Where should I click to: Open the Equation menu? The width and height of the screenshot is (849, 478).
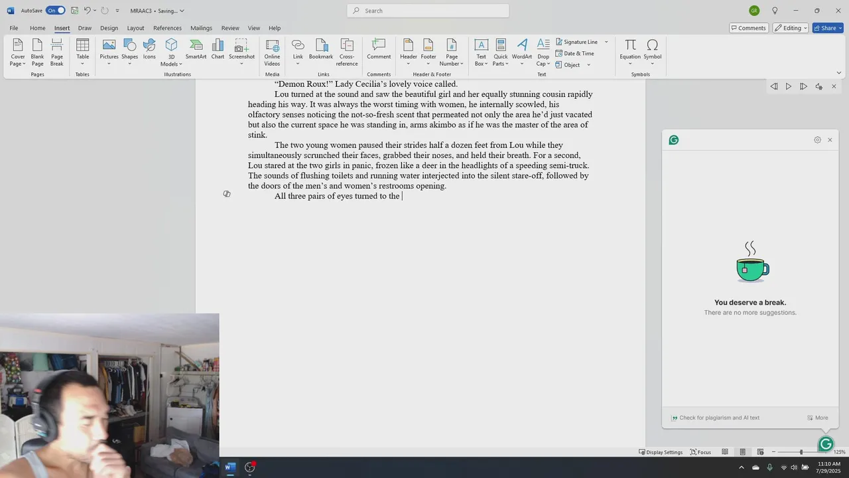(630, 52)
